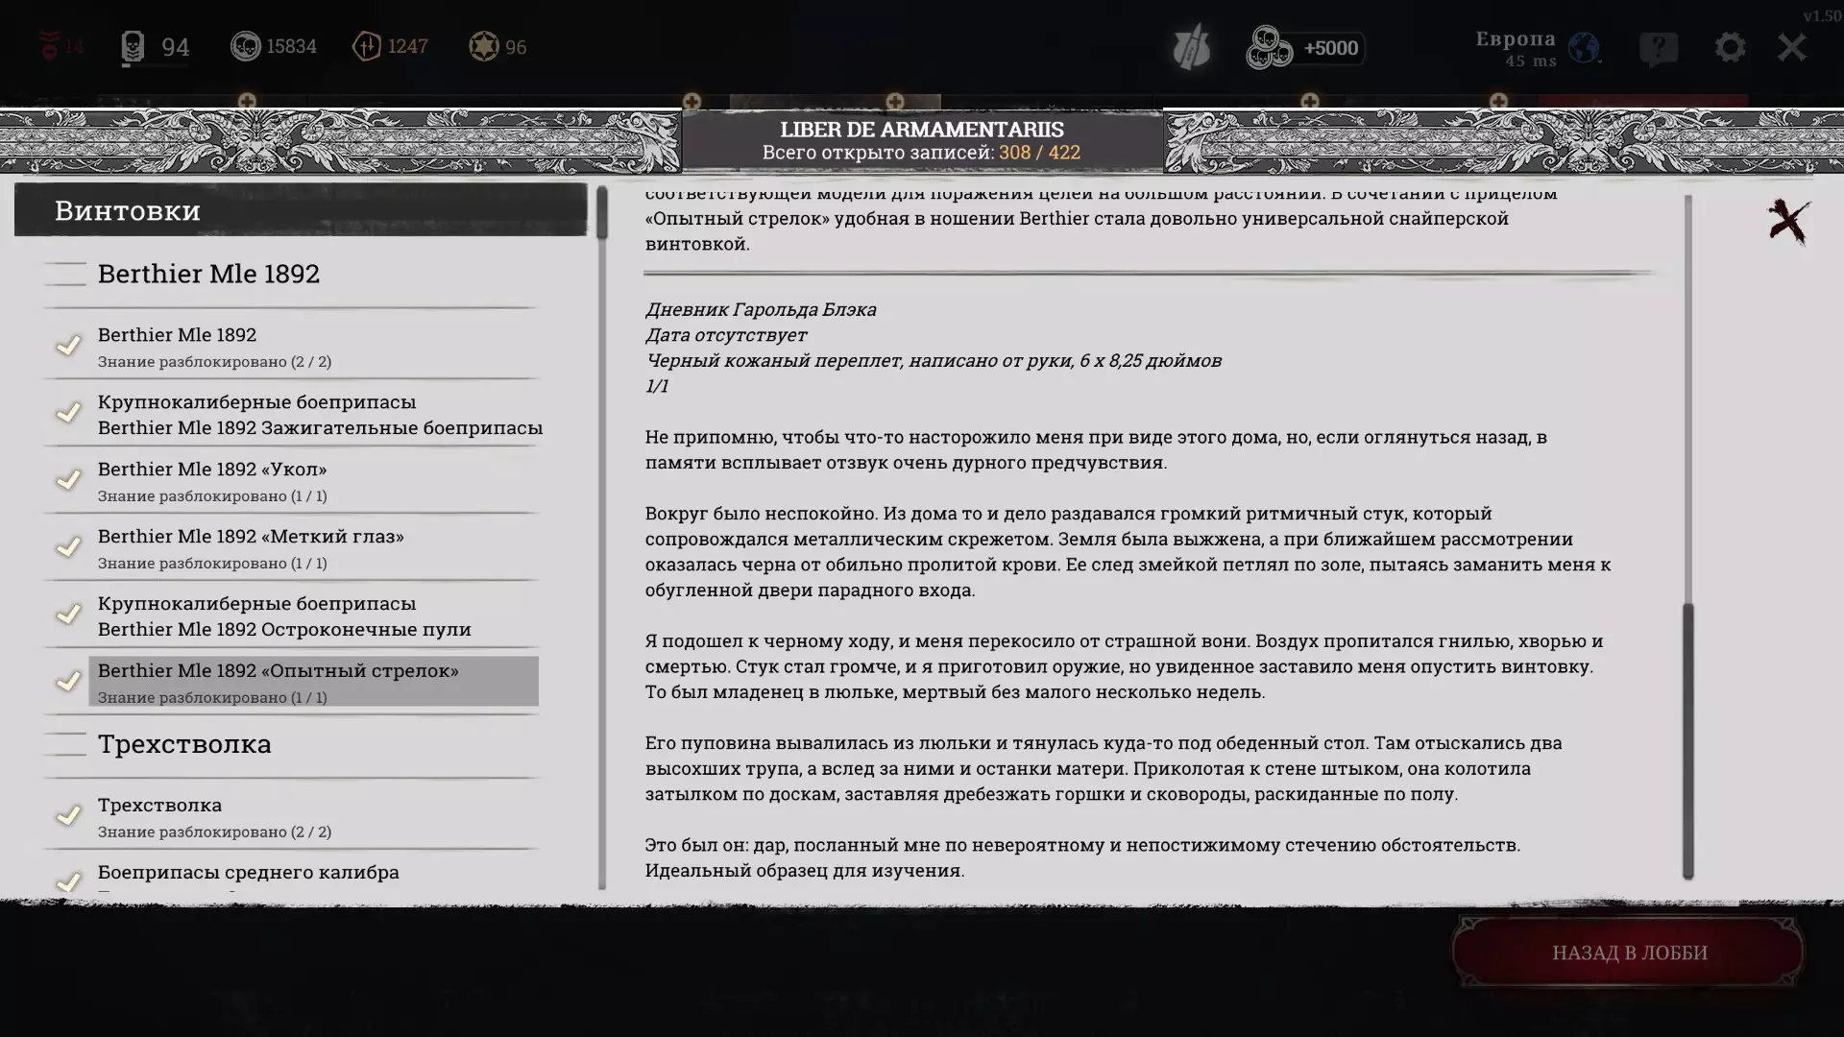Close entry text with red scratched X
Image resolution: width=1844 pixels, height=1037 pixels.
pos(1788,222)
